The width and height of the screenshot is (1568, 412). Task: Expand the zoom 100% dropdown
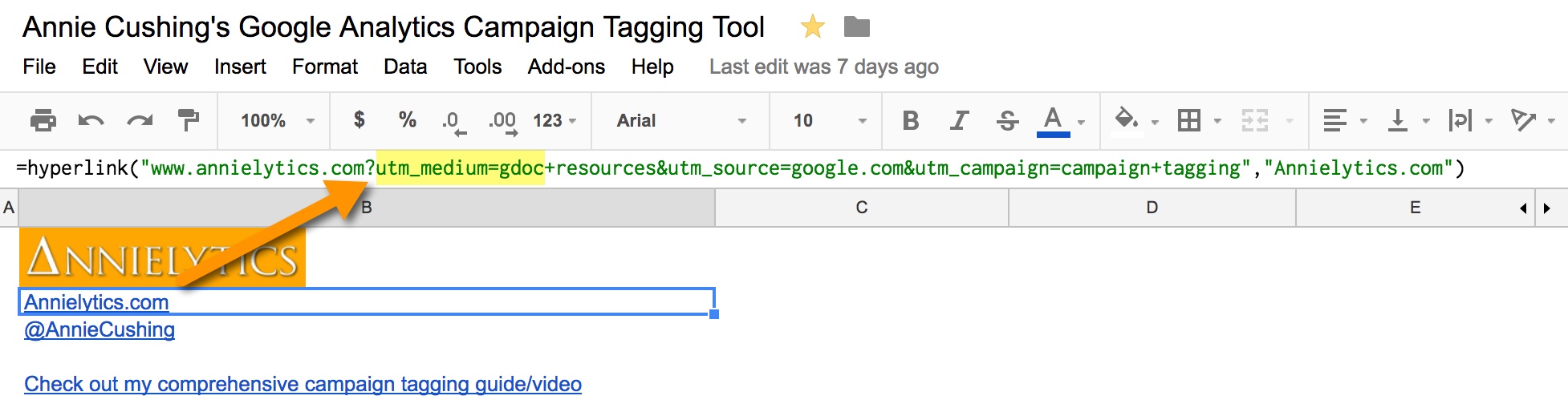(276, 121)
